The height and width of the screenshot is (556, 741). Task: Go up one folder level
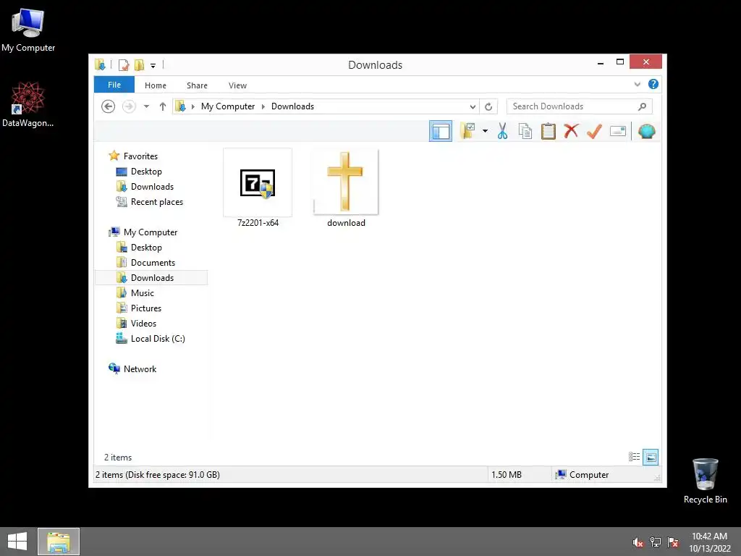point(163,106)
